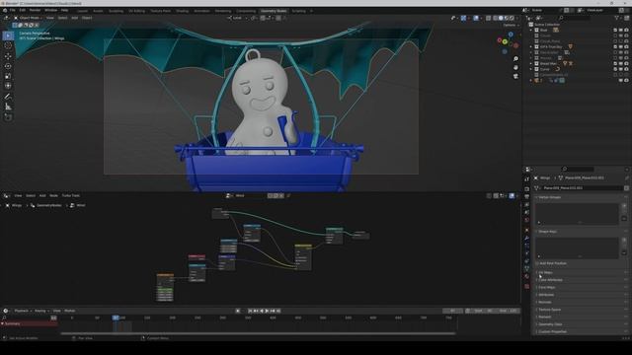632x355 pixels.
Task: Toggle render visibility for Curve collection
Action: tap(626, 69)
